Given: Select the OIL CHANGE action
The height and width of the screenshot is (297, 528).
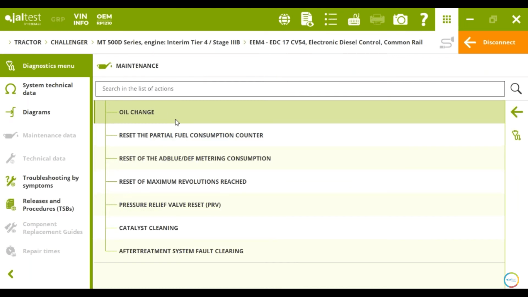Looking at the screenshot, I should point(136,112).
